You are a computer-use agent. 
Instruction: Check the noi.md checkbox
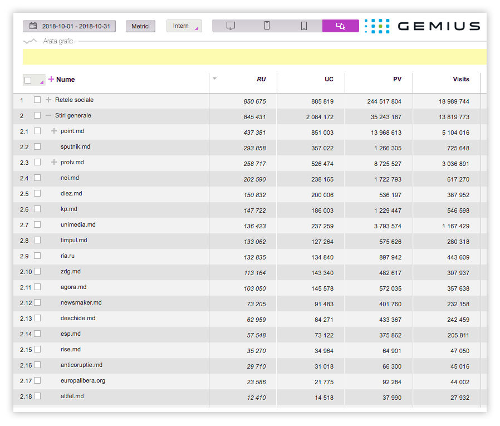(37, 178)
